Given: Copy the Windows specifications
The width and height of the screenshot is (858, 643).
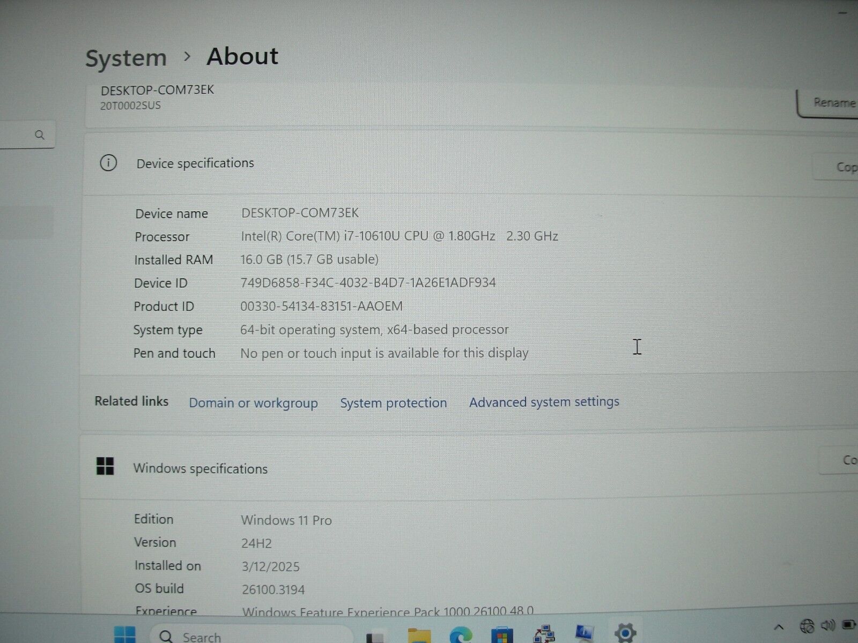Looking at the screenshot, I should [839, 460].
